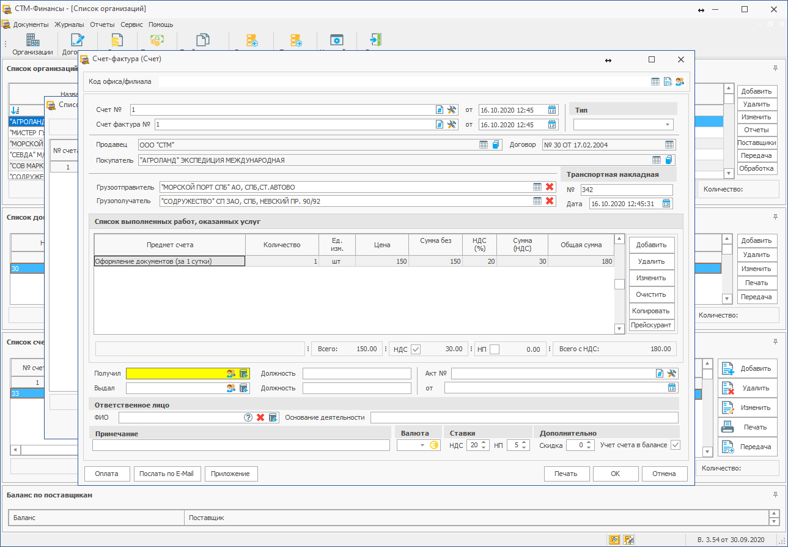The image size is (788, 547).
Task: Click Очистить in the services list
Action: (x=652, y=294)
